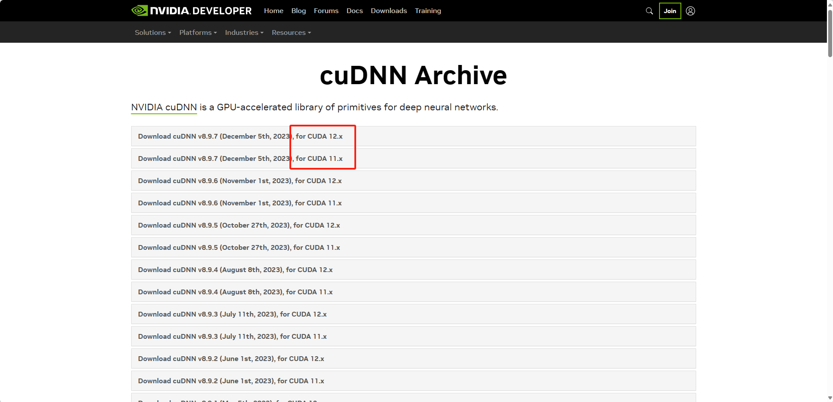Viewport: 833px width, 402px height.
Task: Select Downloads in the top navigation
Action: pyautogui.click(x=389, y=10)
